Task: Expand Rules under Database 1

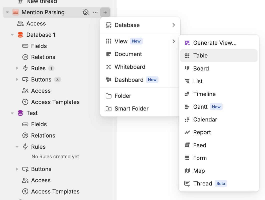Action: 17,68
